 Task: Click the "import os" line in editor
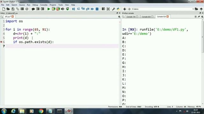click(x=14, y=21)
